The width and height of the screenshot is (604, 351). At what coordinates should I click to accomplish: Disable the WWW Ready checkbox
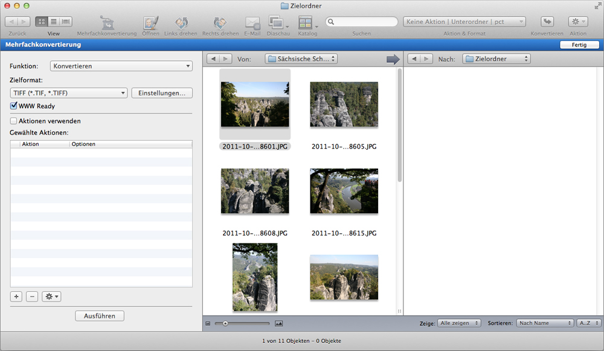(x=14, y=106)
